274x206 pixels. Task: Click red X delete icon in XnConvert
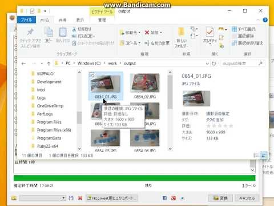tap(80, 198)
